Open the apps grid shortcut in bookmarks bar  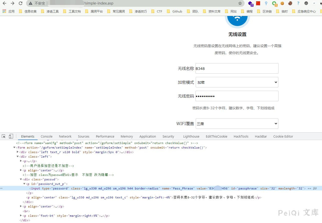point(4,11)
